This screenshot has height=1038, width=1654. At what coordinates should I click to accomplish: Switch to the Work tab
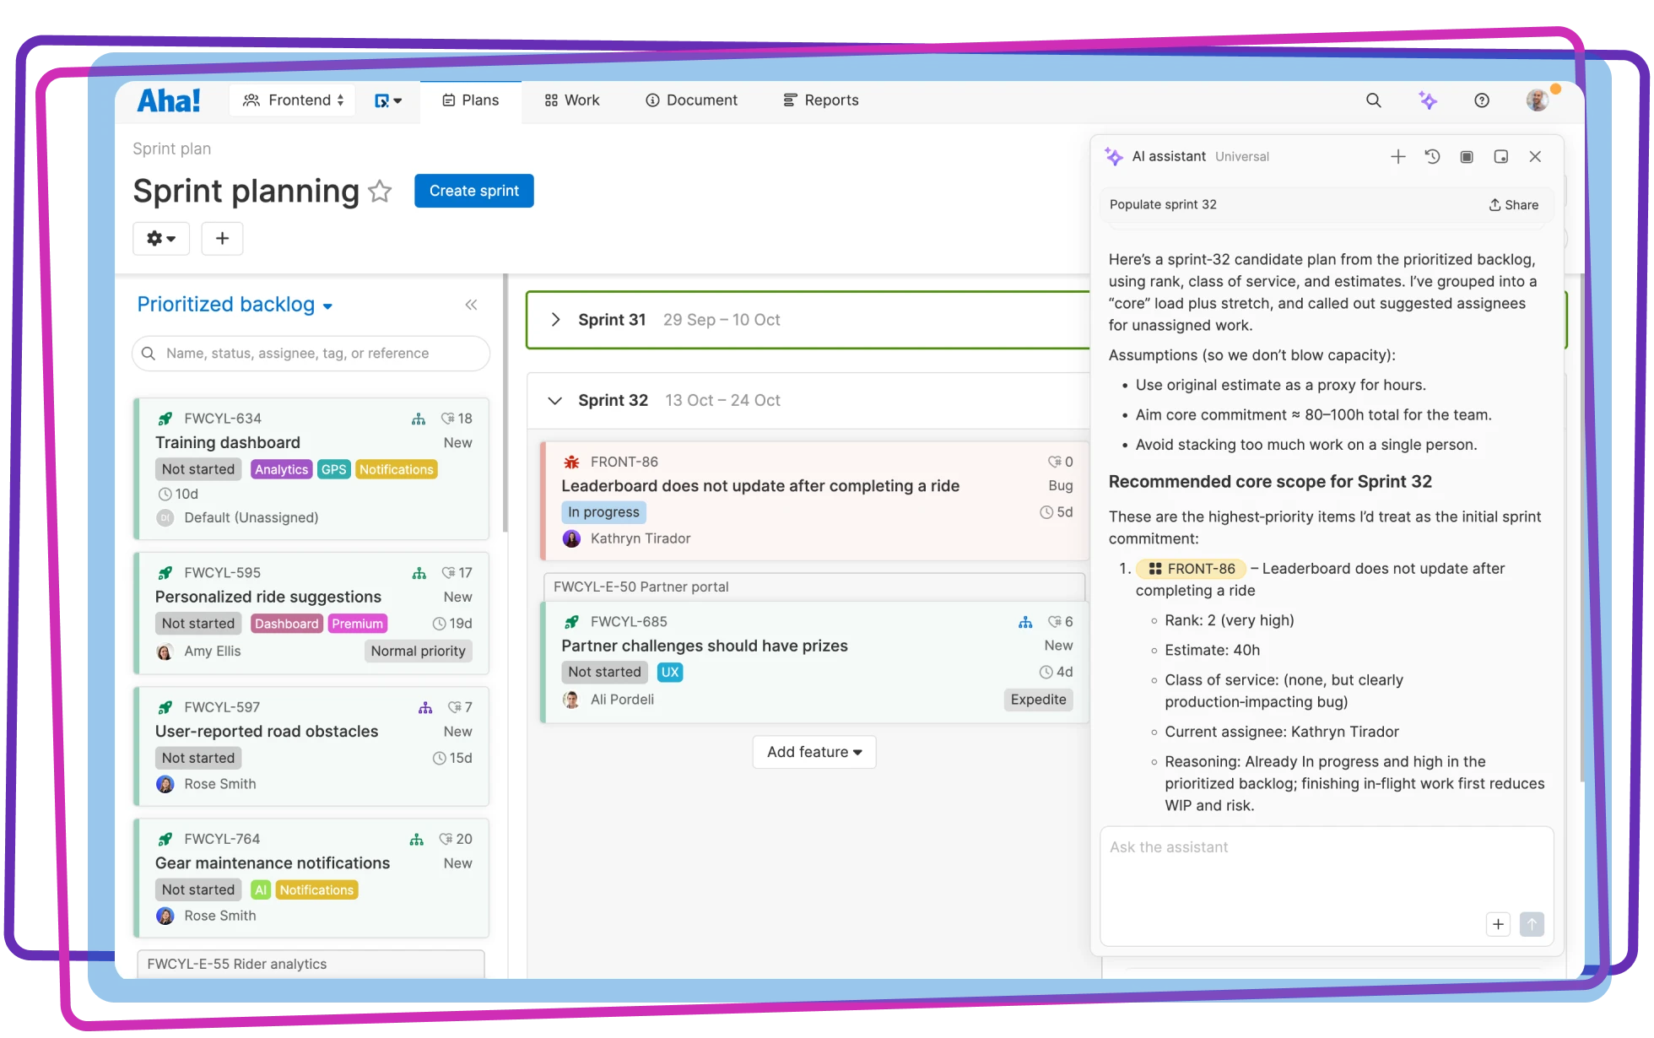pos(572,100)
